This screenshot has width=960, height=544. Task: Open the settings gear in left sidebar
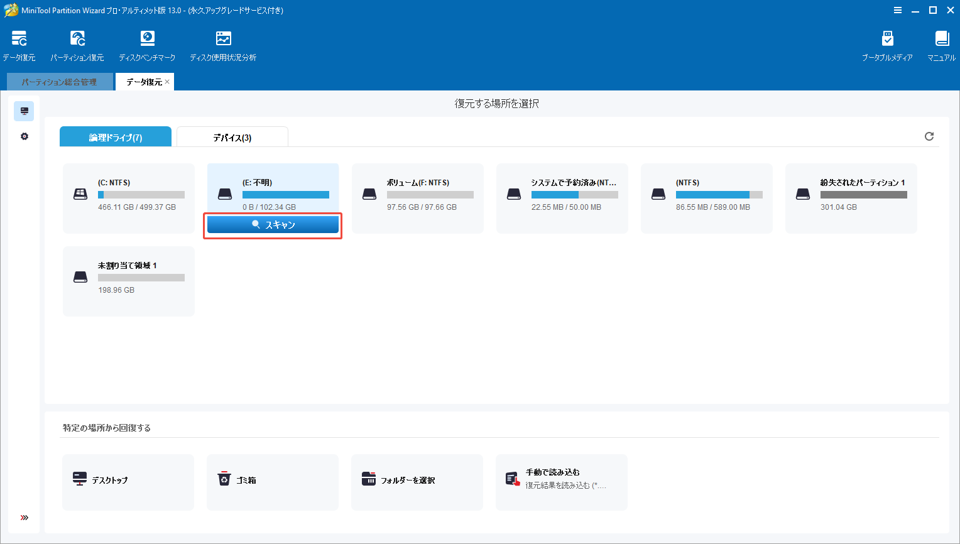[x=24, y=136]
